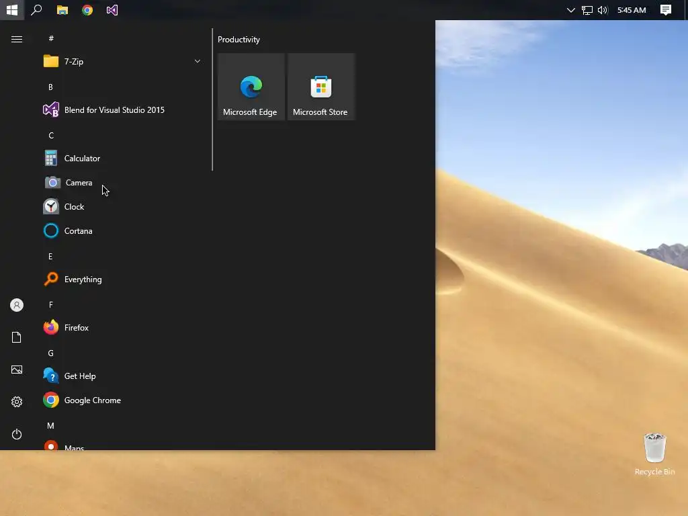Click the volume speaker icon
The image size is (688, 516).
click(x=603, y=10)
